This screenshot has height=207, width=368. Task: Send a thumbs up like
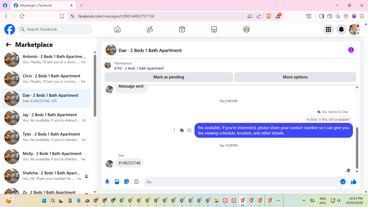coord(354,182)
